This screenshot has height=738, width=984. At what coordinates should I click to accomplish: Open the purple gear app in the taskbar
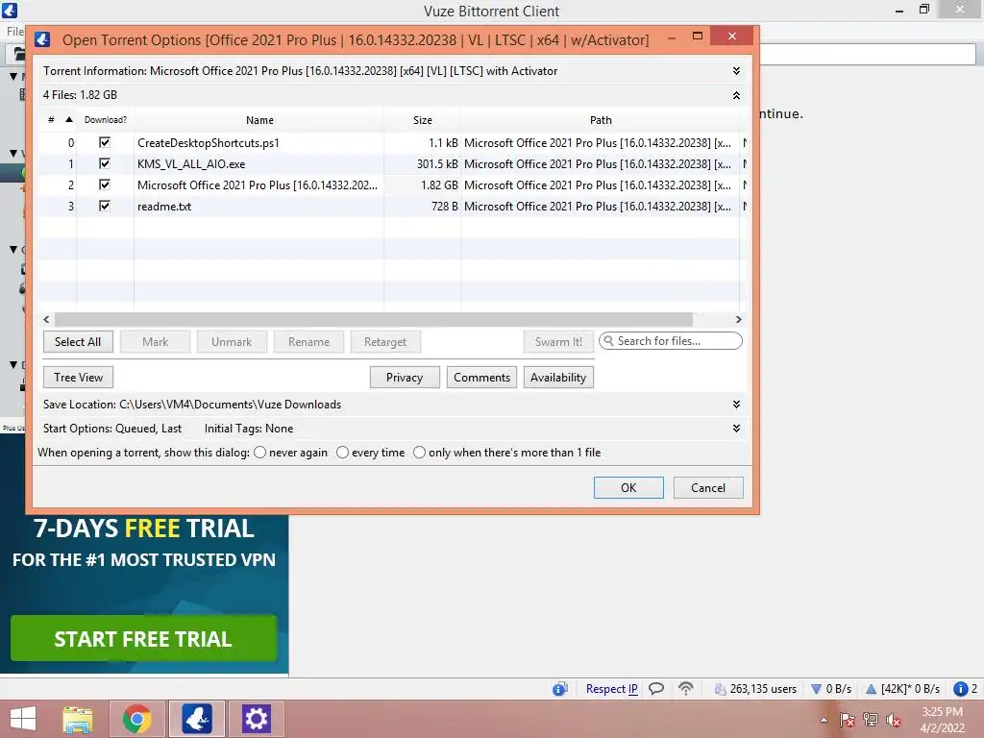[256, 719]
